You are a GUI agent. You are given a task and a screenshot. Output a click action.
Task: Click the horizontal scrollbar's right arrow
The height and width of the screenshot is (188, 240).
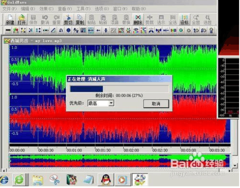[x=229, y=170]
